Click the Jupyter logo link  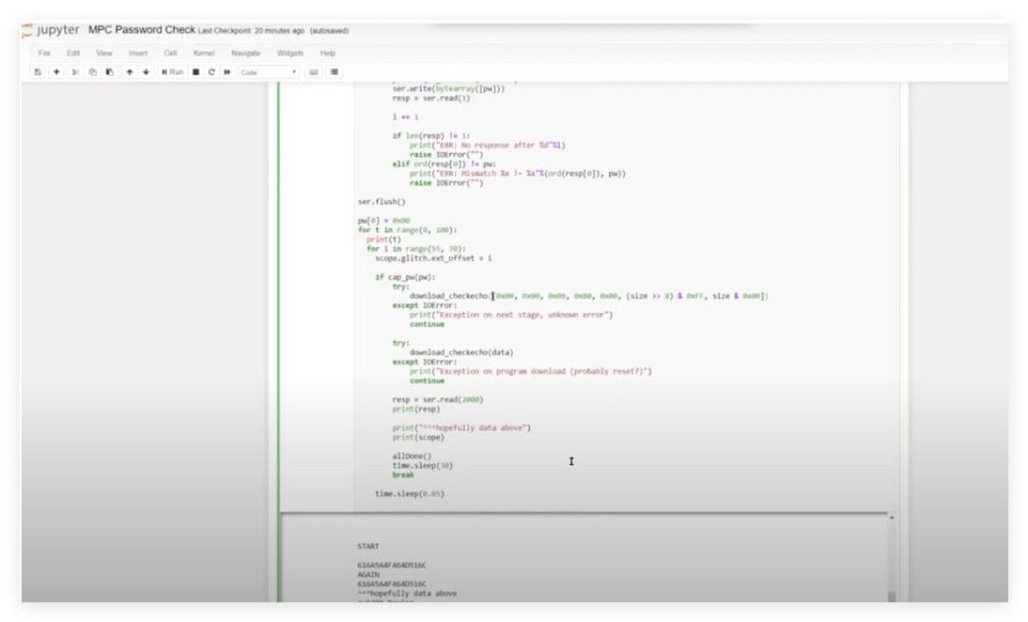click(x=51, y=30)
